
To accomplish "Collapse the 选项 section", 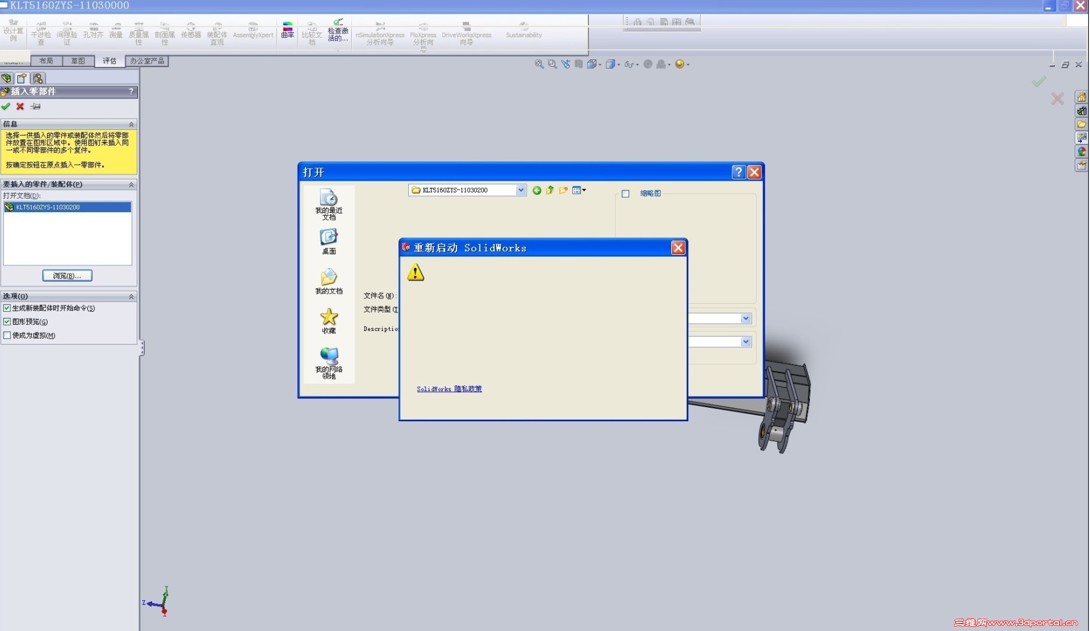I will (x=131, y=296).
